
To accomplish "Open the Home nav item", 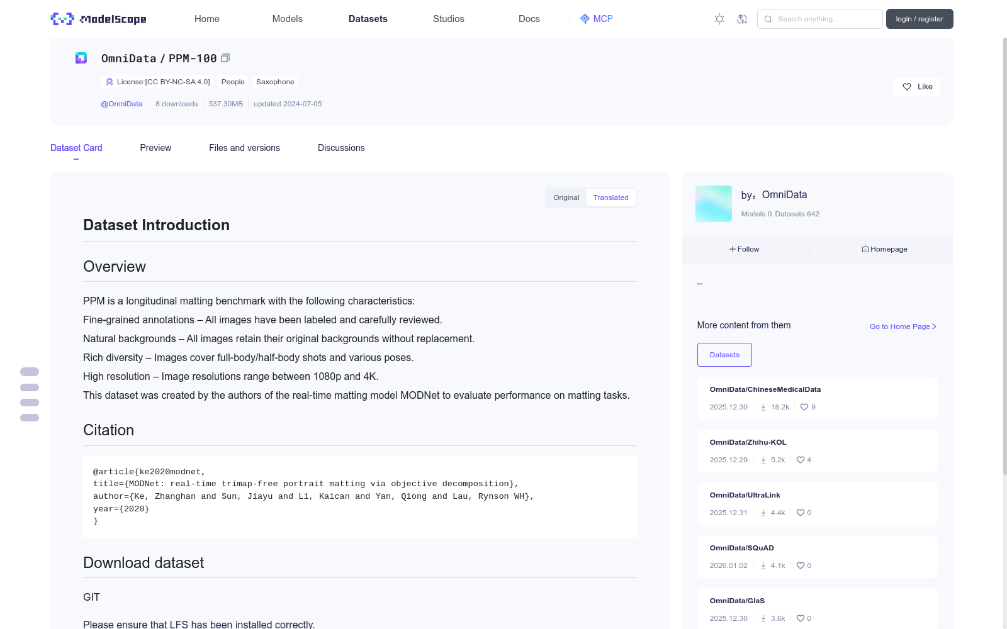I will tap(207, 19).
